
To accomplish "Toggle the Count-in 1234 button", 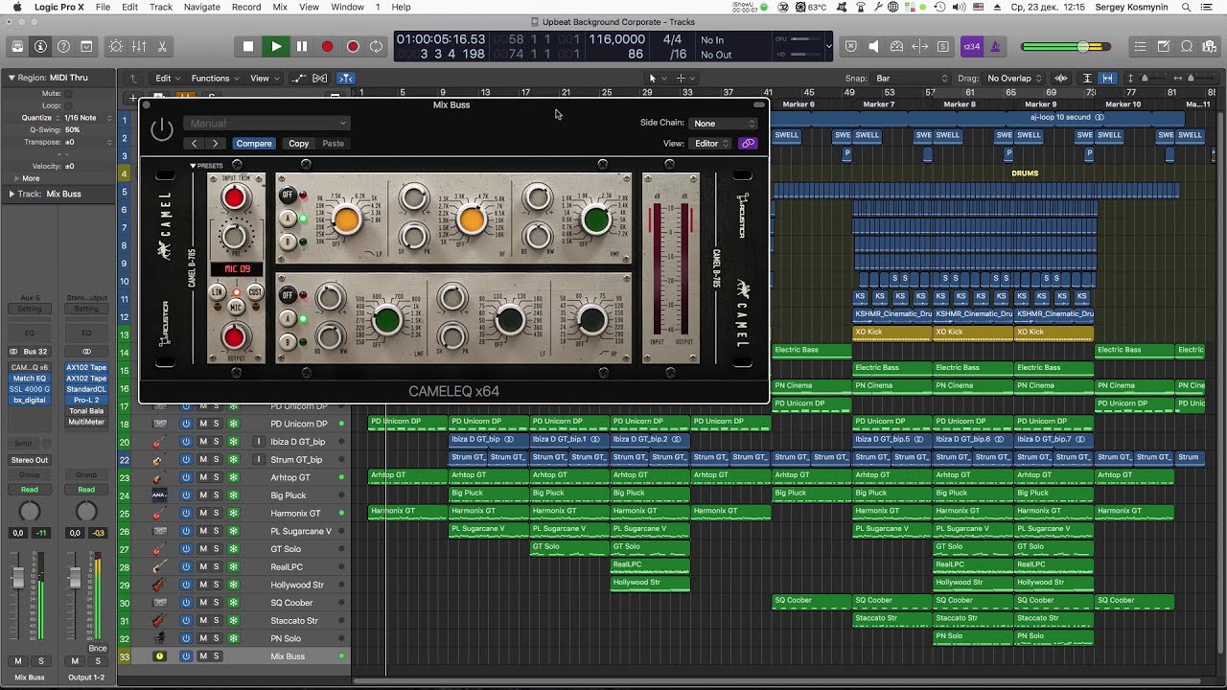I will (x=971, y=46).
